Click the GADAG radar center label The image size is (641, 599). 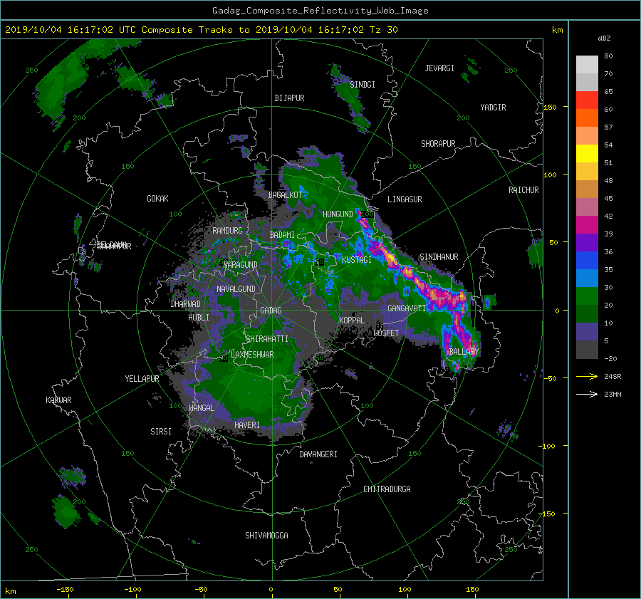(x=271, y=311)
